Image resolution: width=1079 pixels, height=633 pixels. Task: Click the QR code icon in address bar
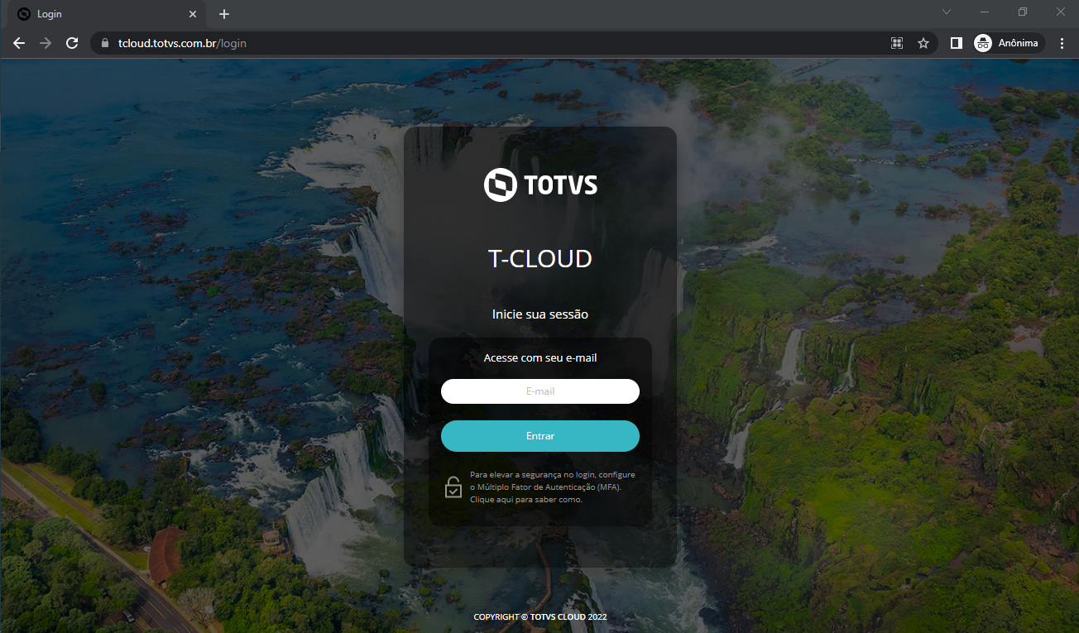pos(896,43)
